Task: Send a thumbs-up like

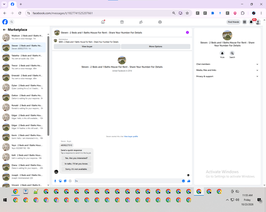Action: [x=189, y=181]
